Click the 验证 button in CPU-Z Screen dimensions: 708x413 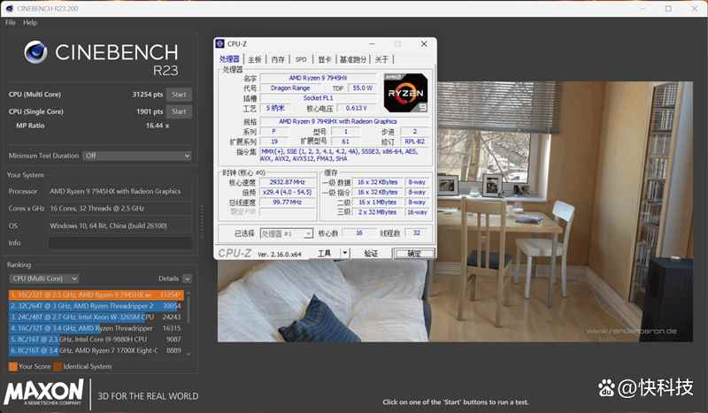[x=371, y=253]
